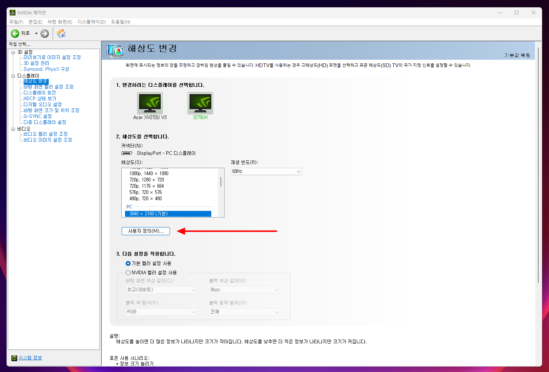Open the 도움말(H) menu
This screenshot has height=372, width=549.
tap(121, 22)
